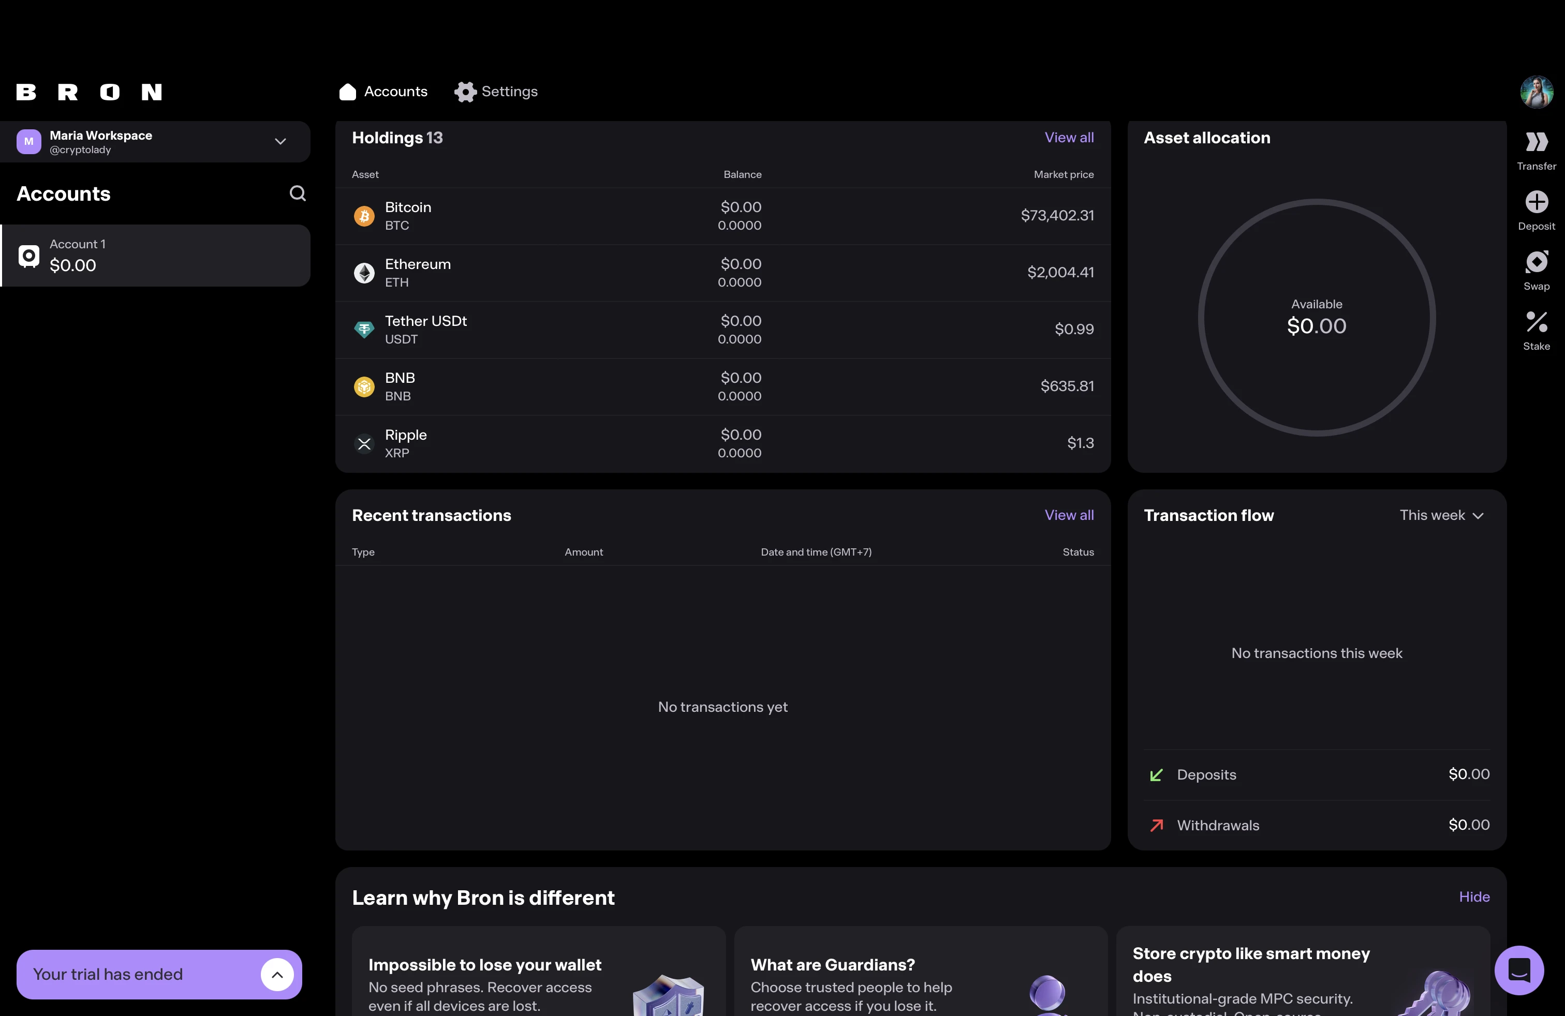Click the Withdrawals red arrow icon
Screen dimensions: 1565x1016
[x=1156, y=826]
